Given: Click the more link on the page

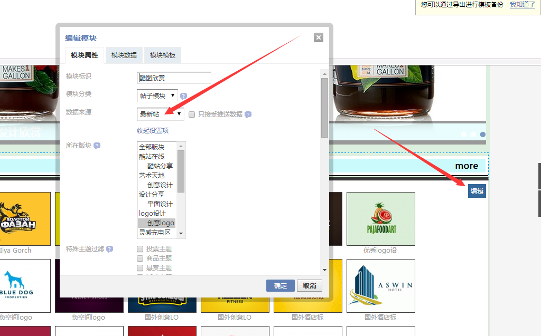Looking at the screenshot, I should 467,166.
